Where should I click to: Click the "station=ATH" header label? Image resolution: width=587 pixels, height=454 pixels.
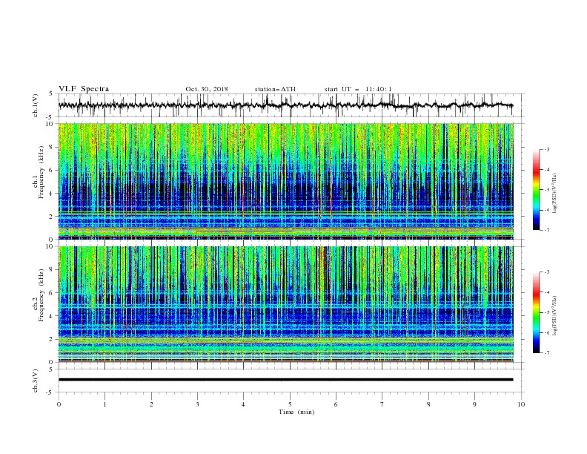click(275, 89)
